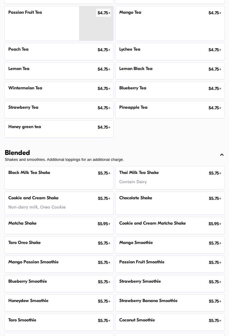The image size is (229, 336).
Task: Pick Wintermelon Tea item
Action: (x=59, y=90)
